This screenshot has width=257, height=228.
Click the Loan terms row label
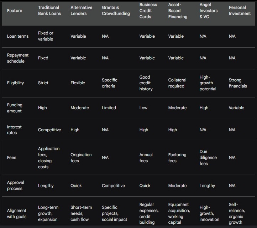pos(18,36)
